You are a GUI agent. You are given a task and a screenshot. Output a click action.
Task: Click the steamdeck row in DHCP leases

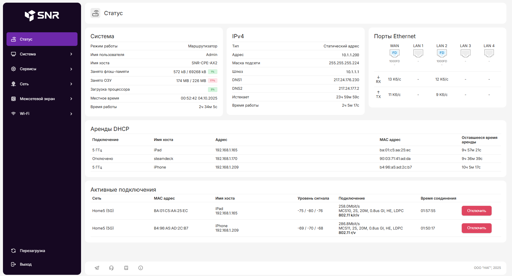(163, 159)
